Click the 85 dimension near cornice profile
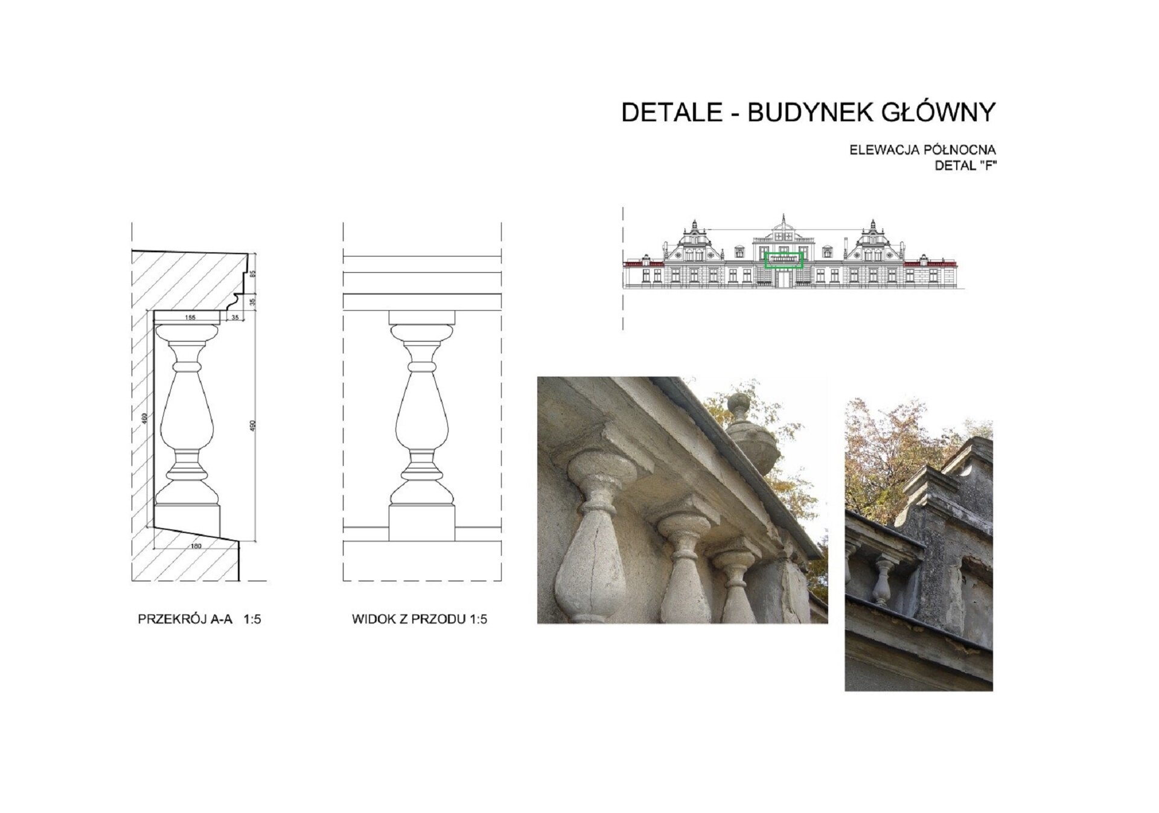Image resolution: width=1159 pixels, height=813 pixels. coord(254,273)
